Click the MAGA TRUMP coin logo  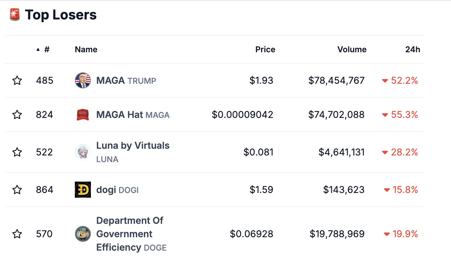click(x=83, y=80)
